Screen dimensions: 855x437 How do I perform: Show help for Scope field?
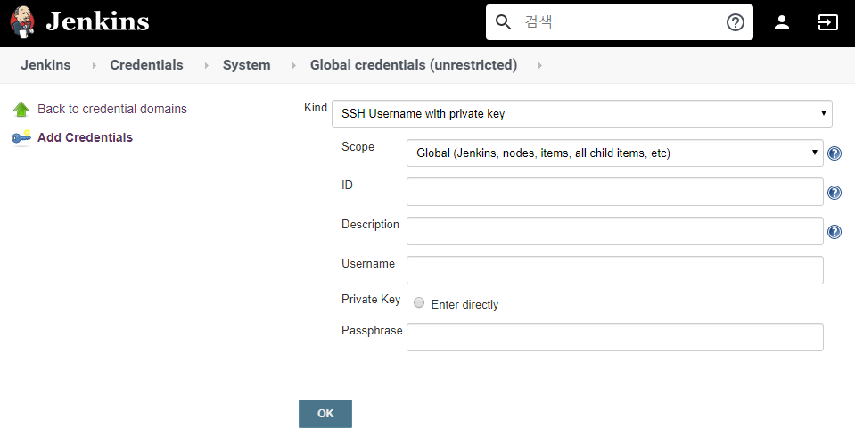coord(834,153)
